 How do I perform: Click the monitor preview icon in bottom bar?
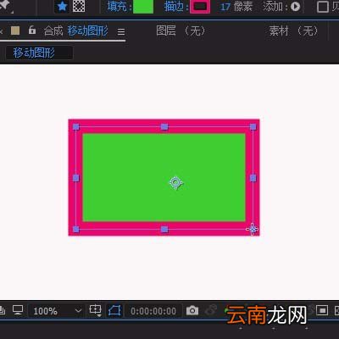click(x=18, y=310)
